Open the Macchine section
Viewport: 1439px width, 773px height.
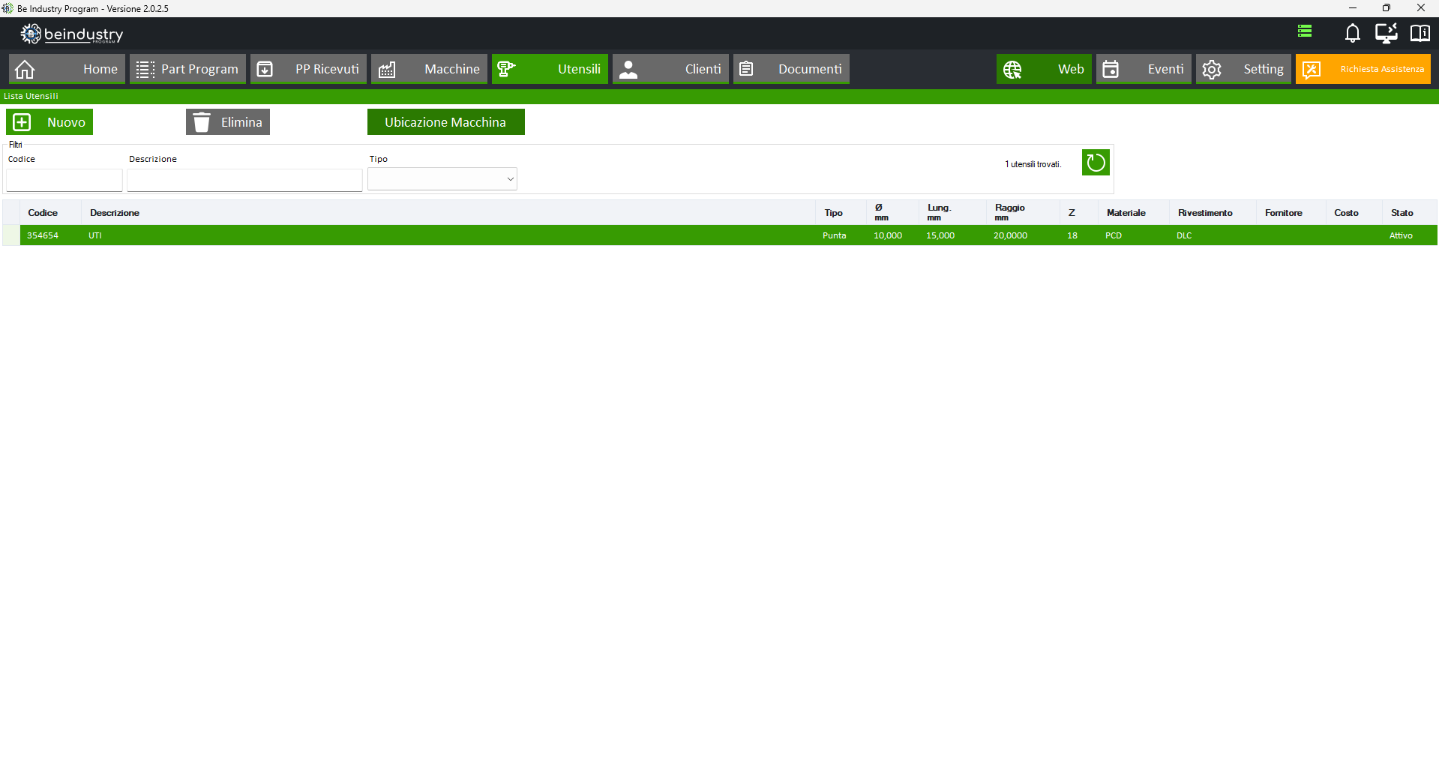(429, 69)
